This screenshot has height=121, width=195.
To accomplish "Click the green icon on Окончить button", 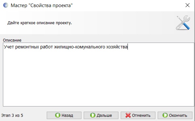I will [165, 115].
